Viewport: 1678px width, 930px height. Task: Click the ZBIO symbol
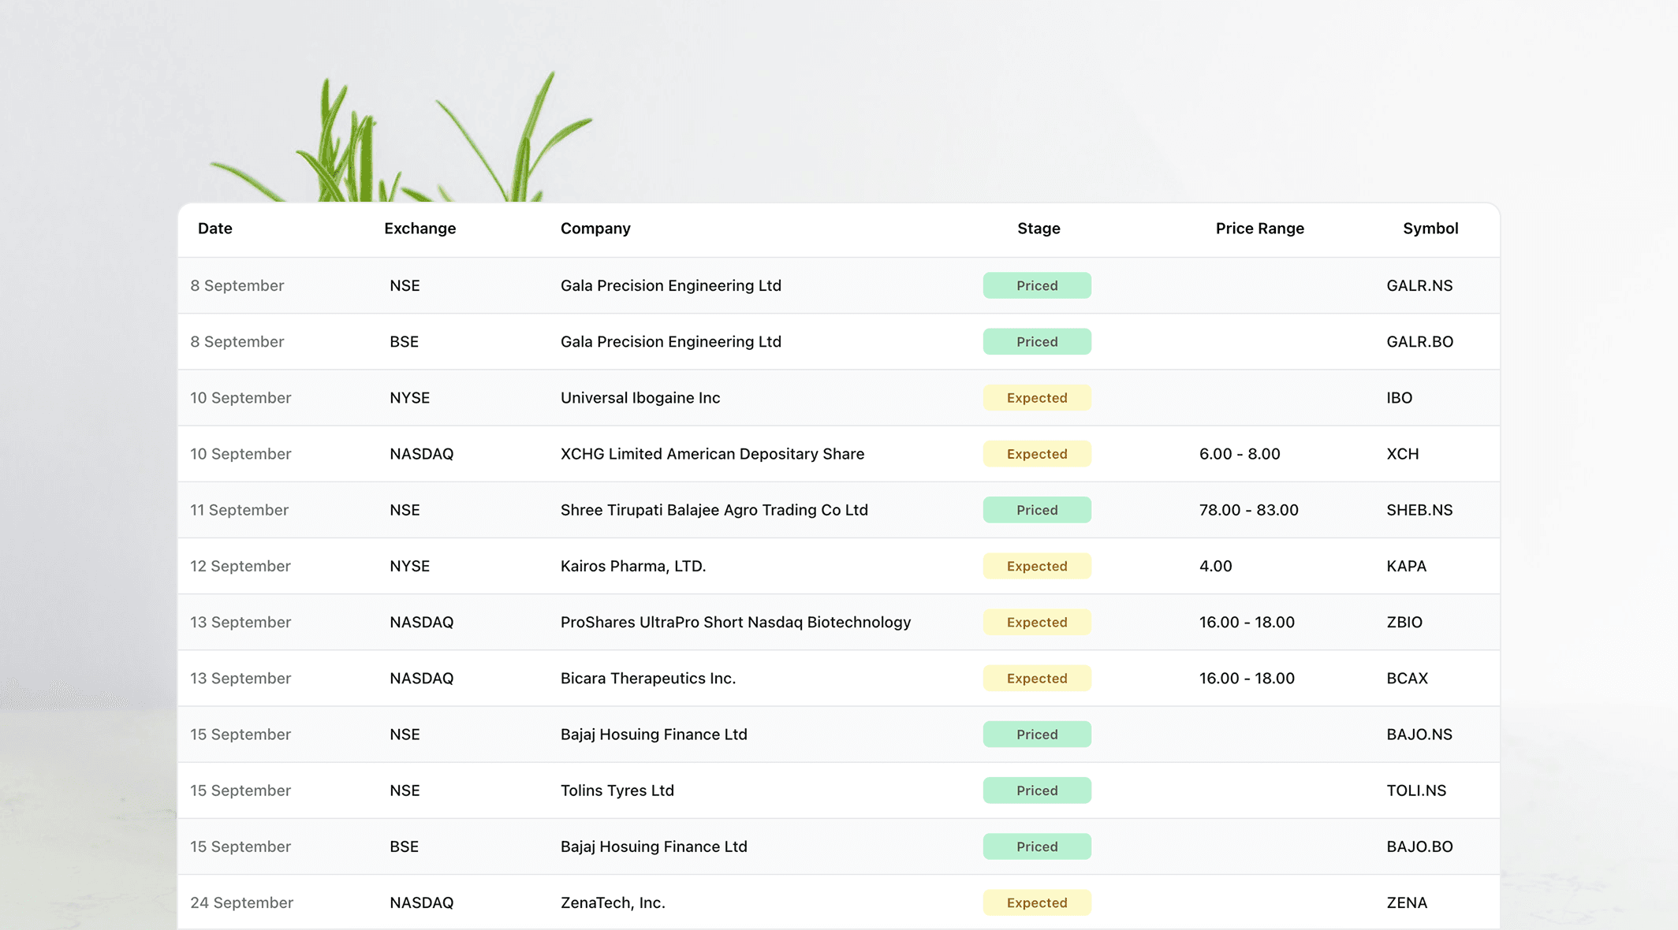click(1404, 622)
